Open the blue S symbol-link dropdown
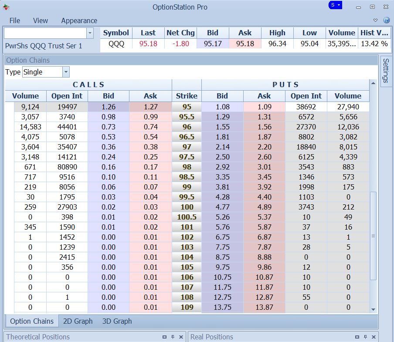The width and height of the screenshot is (394, 342). coord(336,5)
